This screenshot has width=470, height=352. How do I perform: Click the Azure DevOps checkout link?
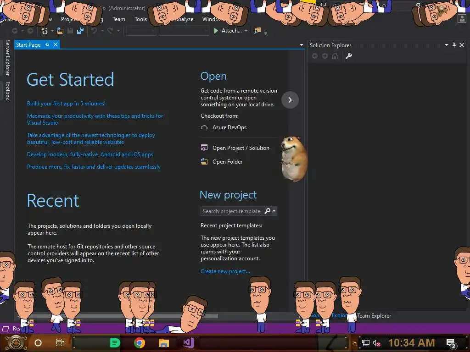(x=229, y=127)
